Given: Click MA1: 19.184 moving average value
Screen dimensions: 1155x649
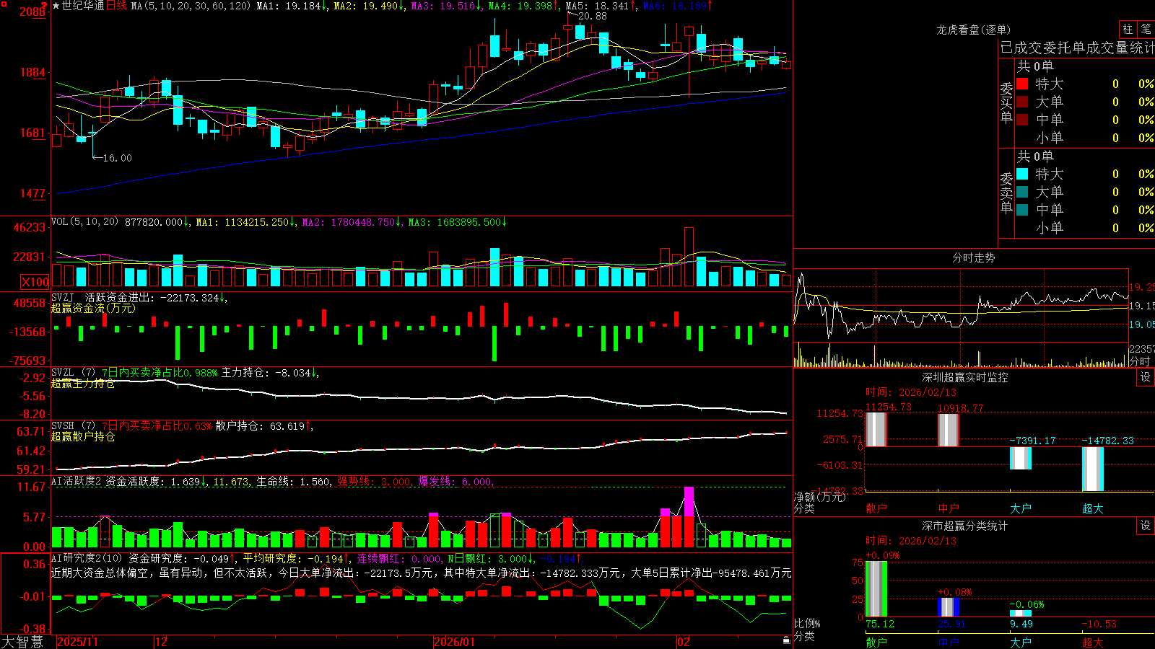Looking at the screenshot, I should coord(292,6).
